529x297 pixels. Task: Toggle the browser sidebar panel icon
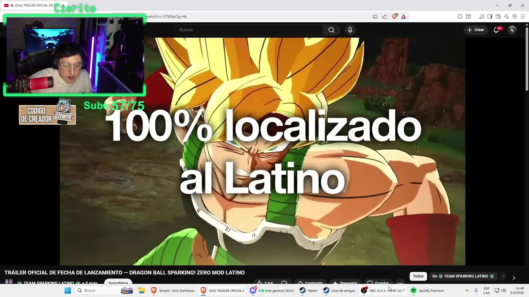490,16
